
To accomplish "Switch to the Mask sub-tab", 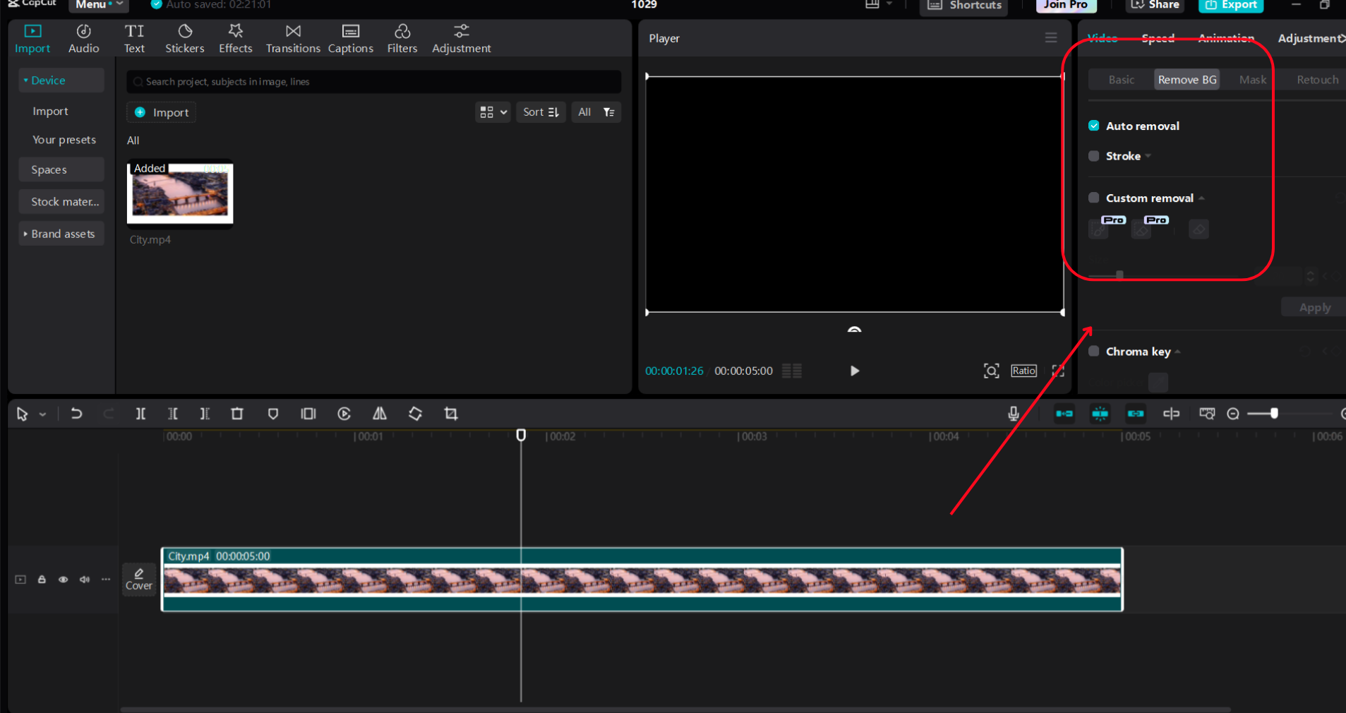I will point(1253,79).
